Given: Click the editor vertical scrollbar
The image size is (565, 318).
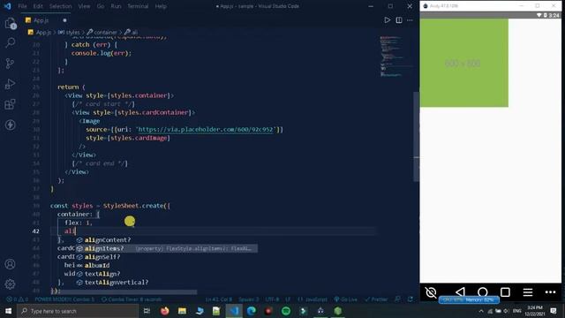Looking at the screenshot, I should coord(416,136).
